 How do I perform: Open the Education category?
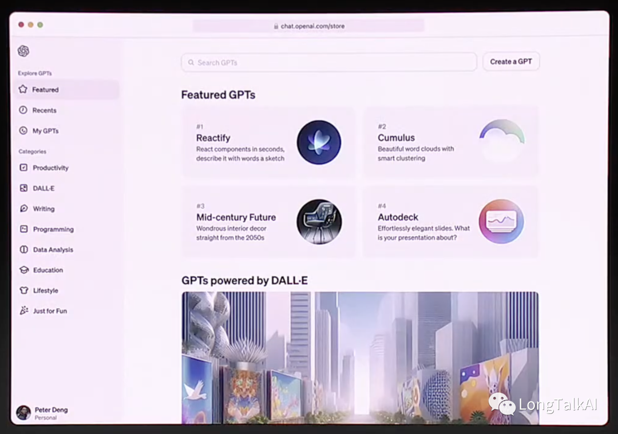click(66, 270)
